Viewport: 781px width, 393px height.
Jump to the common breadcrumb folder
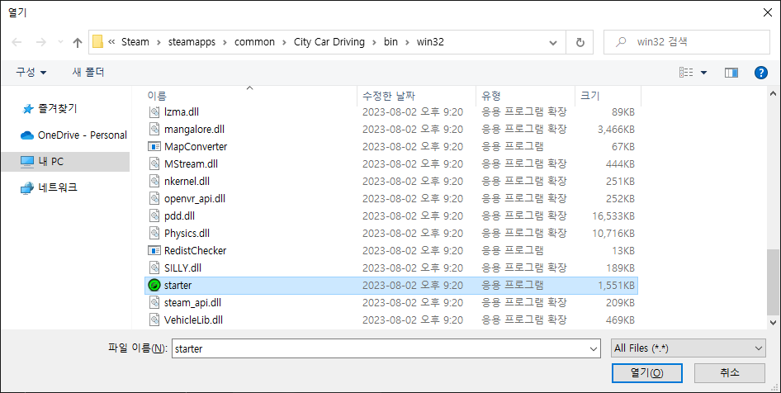[x=254, y=42]
